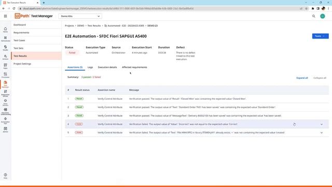332x187 pixels.
Task: Click the browser reload icon
Action: pos(14,8)
